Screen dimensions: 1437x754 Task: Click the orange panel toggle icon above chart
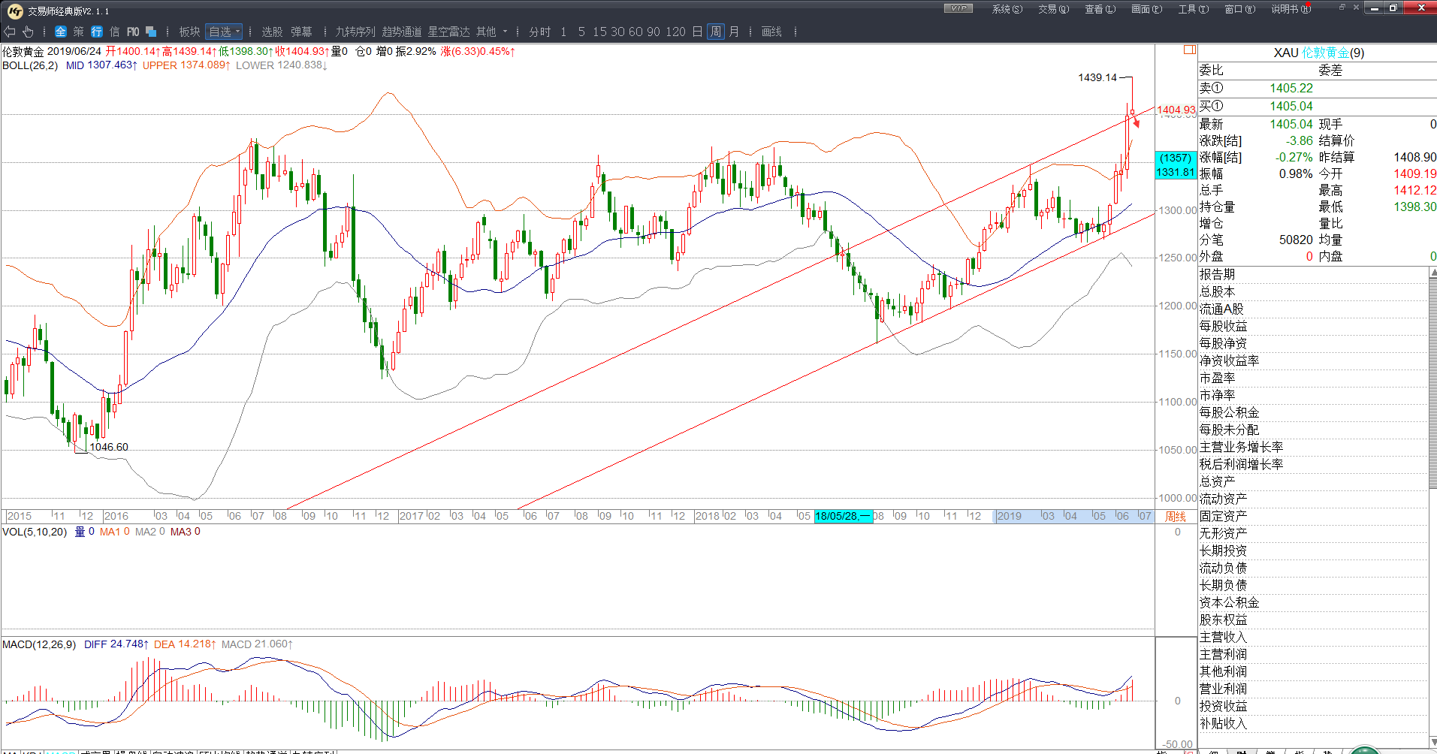tap(1190, 50)
